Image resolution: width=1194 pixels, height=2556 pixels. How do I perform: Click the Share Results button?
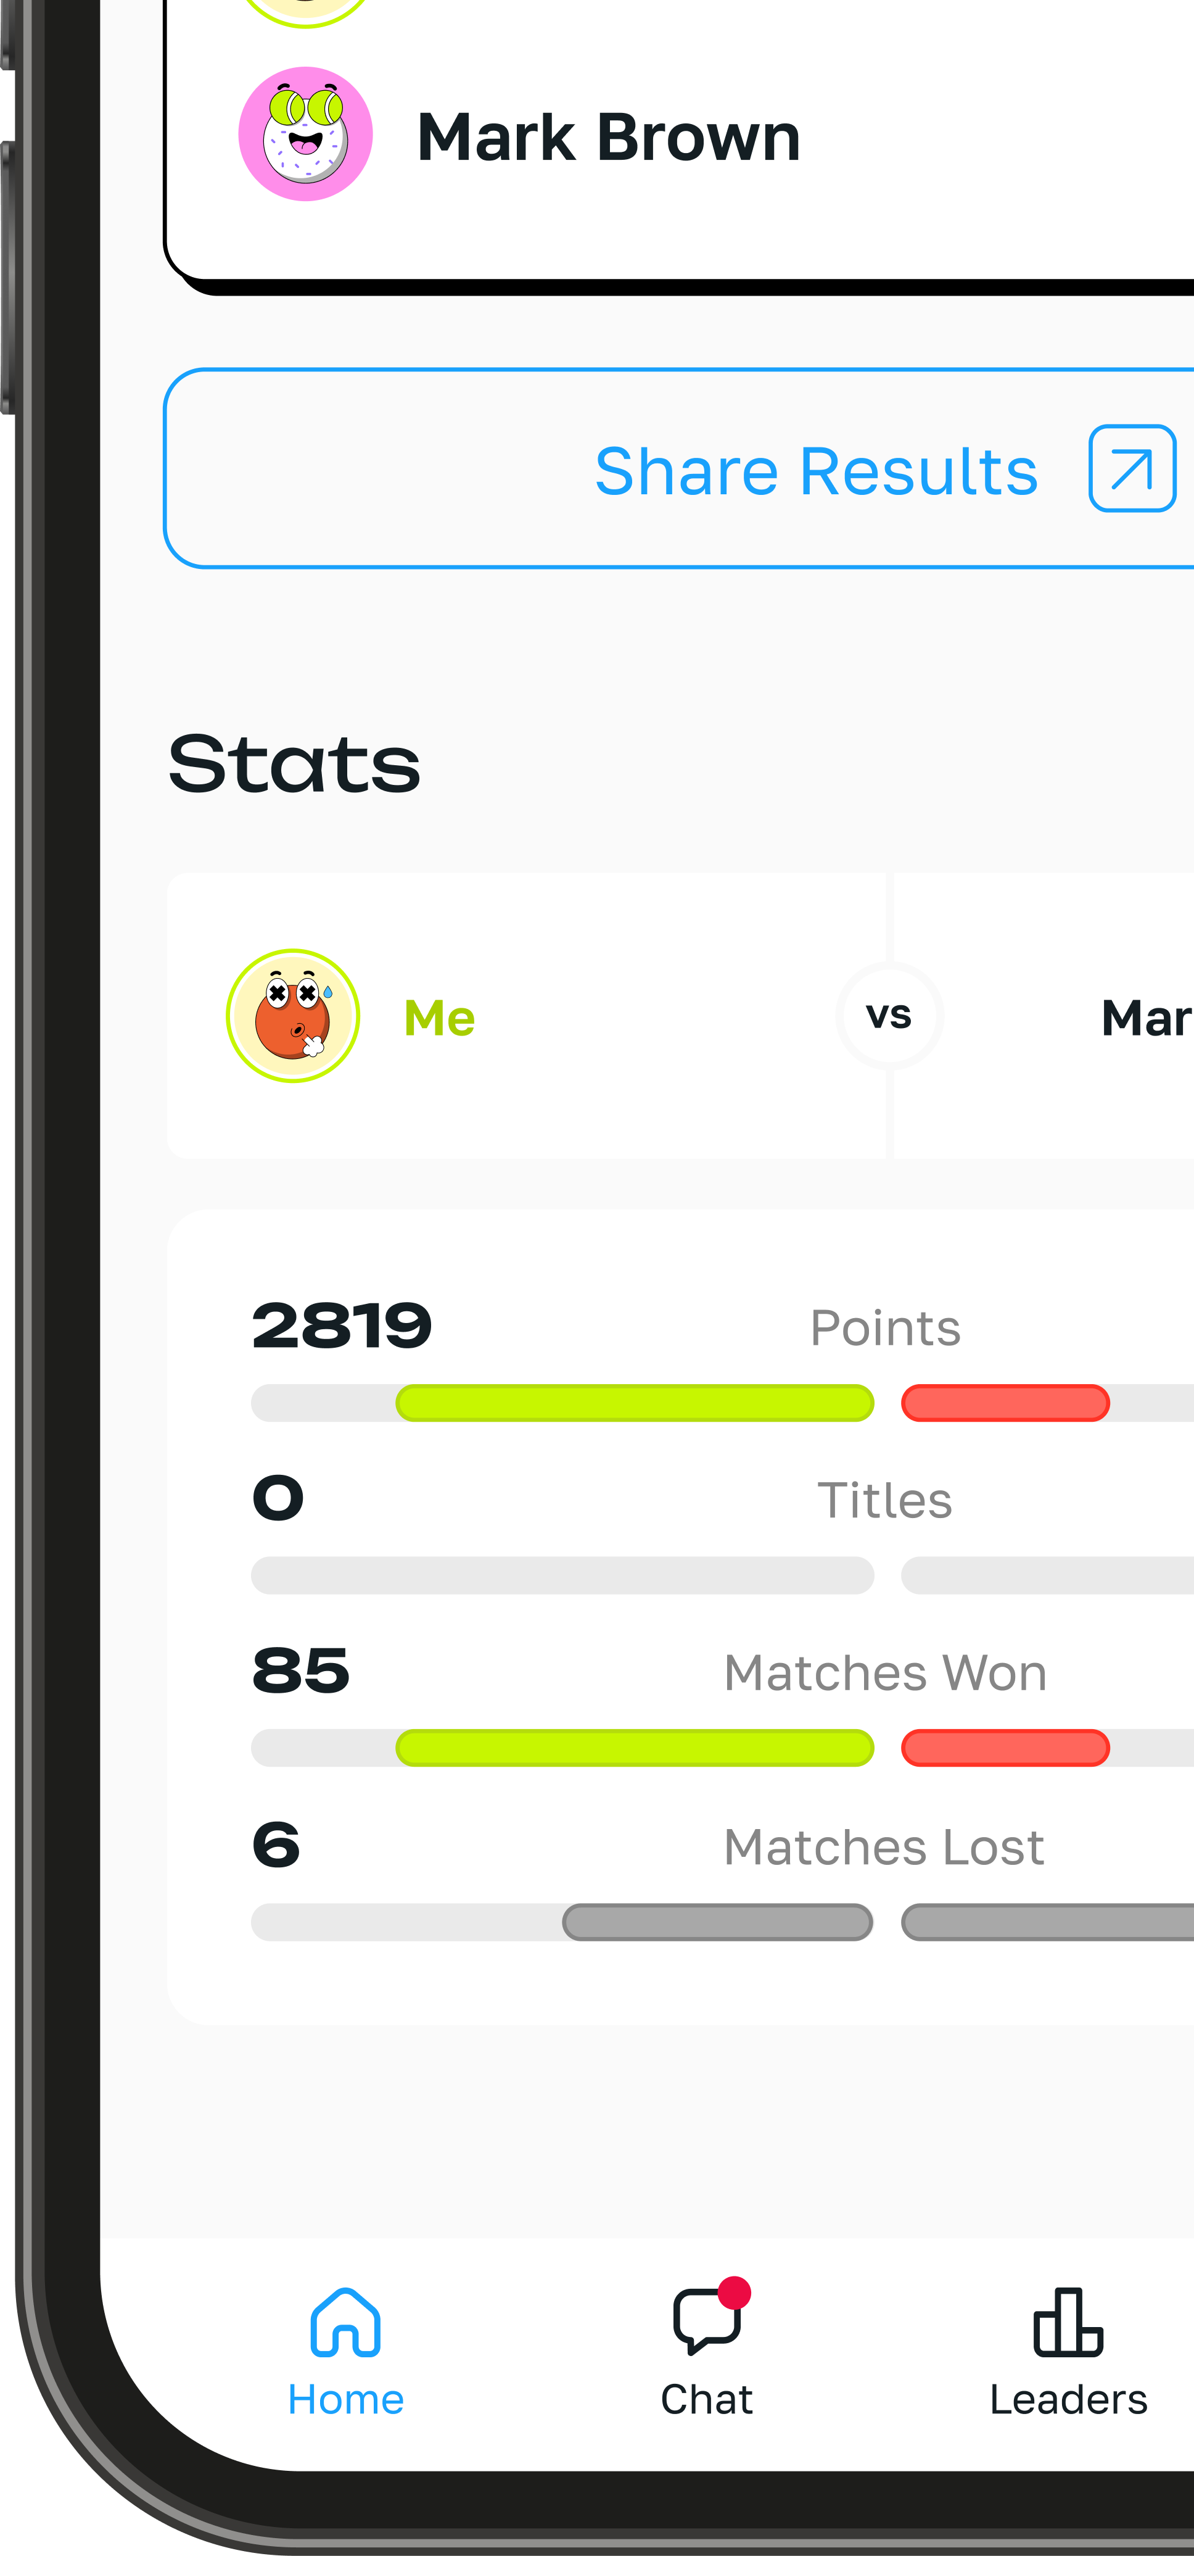tap(678, 468)
